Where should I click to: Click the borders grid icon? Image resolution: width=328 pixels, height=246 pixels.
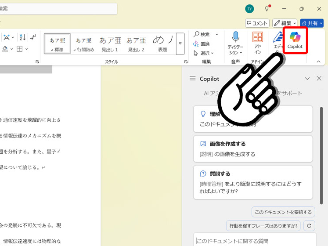[20, 49]
